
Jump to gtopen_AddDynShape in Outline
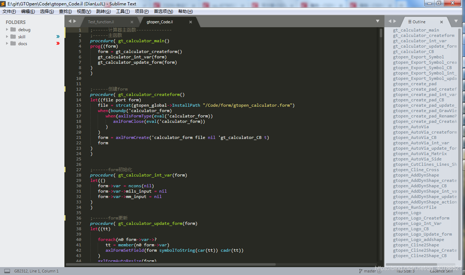[x=416, y=175]
